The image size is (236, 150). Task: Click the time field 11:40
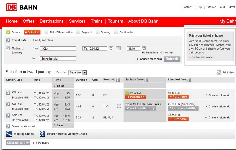[133, 48]
